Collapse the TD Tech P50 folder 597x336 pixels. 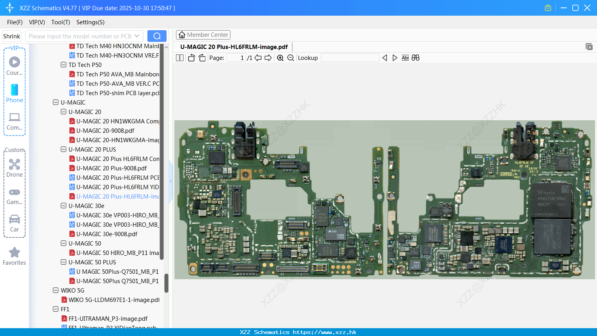point(64,65)
